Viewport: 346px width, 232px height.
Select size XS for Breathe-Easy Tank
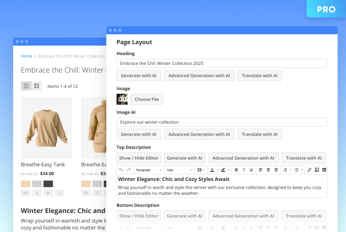[x=25, y=193]
